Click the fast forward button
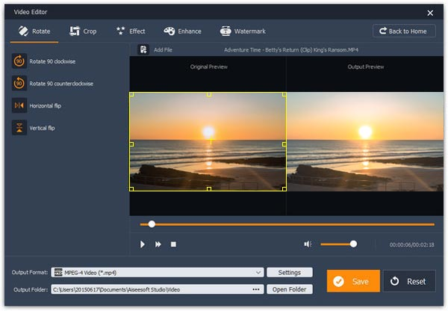 point(158,244)
